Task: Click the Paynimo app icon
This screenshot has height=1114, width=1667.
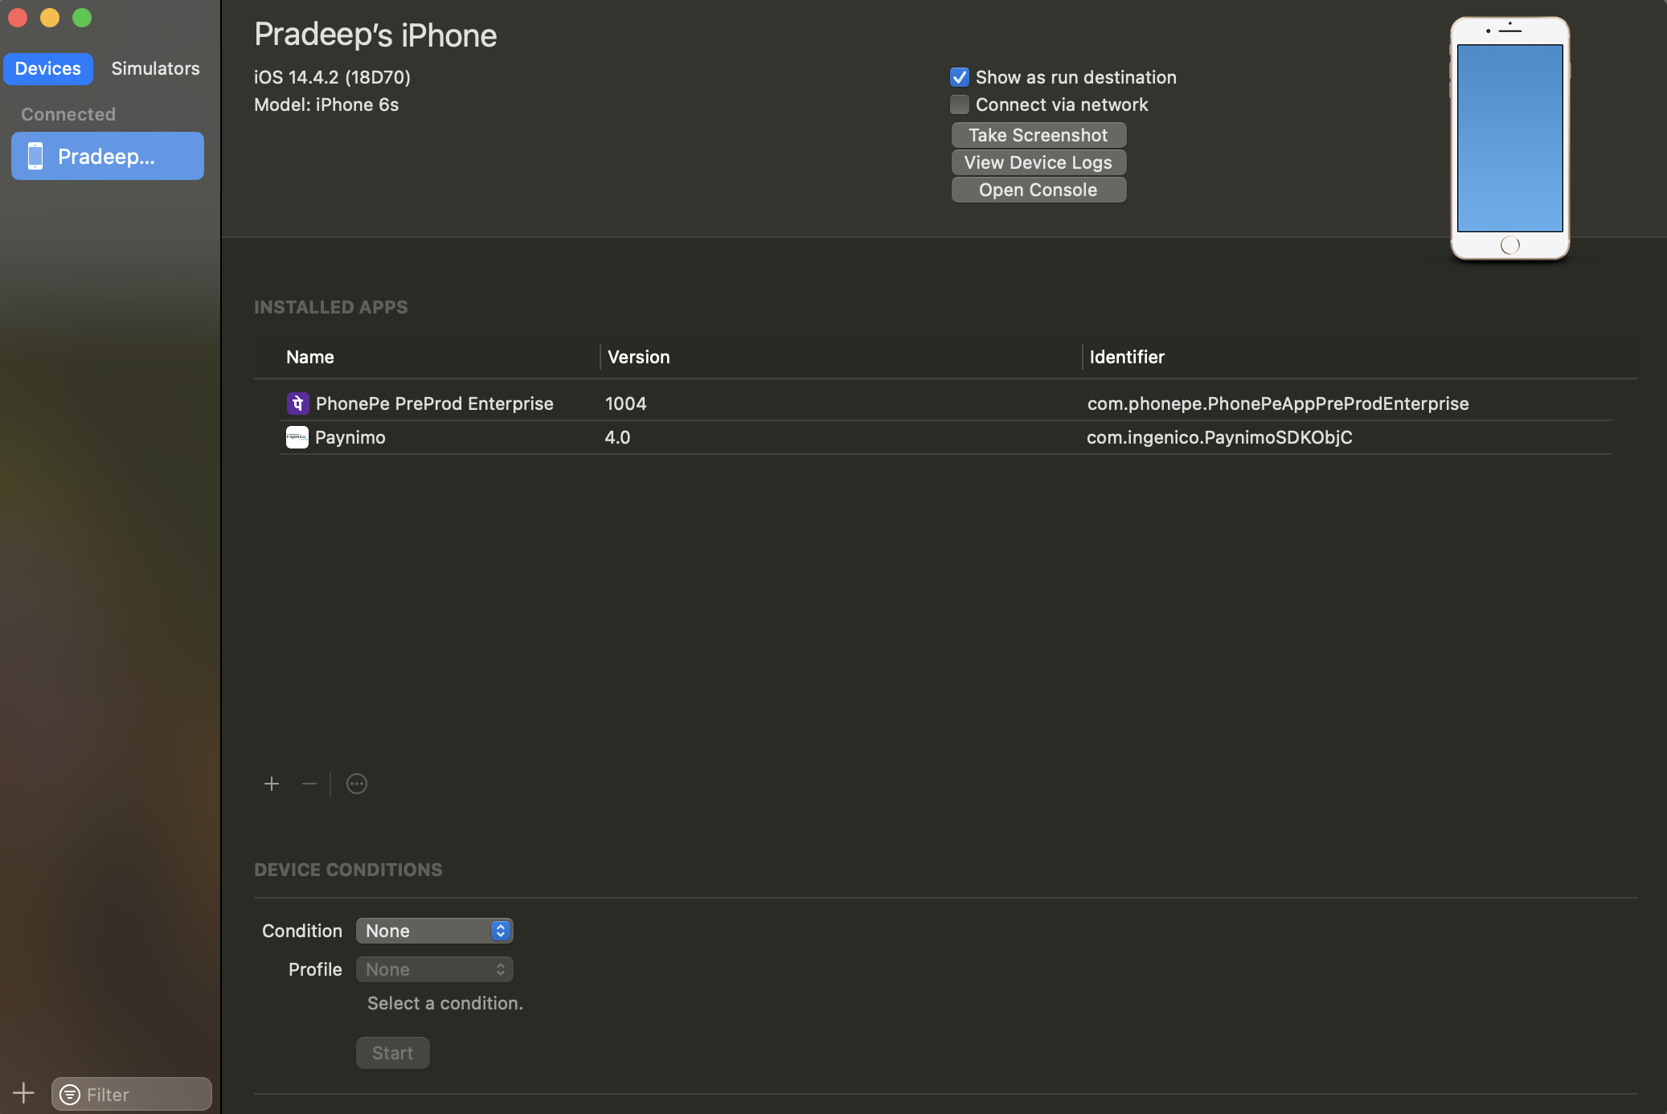Action: point(297,437)
